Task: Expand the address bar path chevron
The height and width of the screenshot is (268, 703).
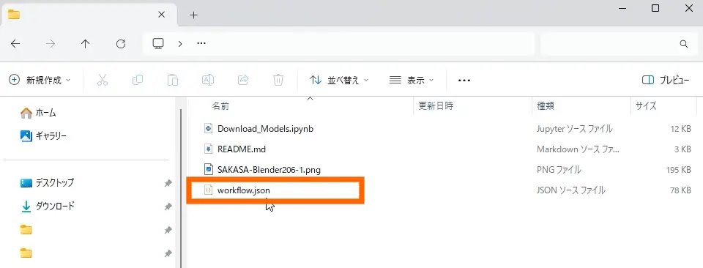Action: 180,43
